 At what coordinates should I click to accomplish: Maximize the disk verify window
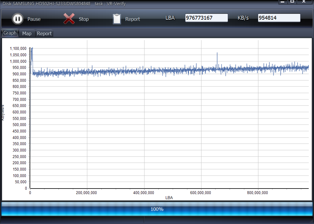click(292, 2)
